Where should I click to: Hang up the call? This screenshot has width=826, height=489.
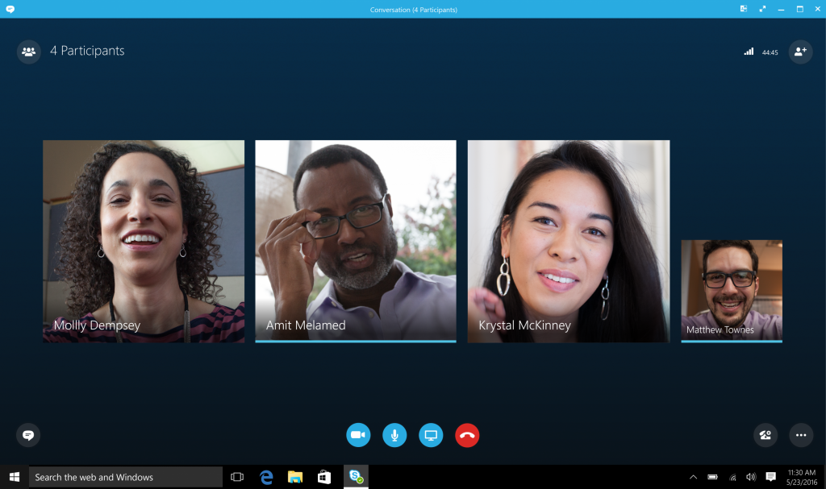tap(467, 435)
